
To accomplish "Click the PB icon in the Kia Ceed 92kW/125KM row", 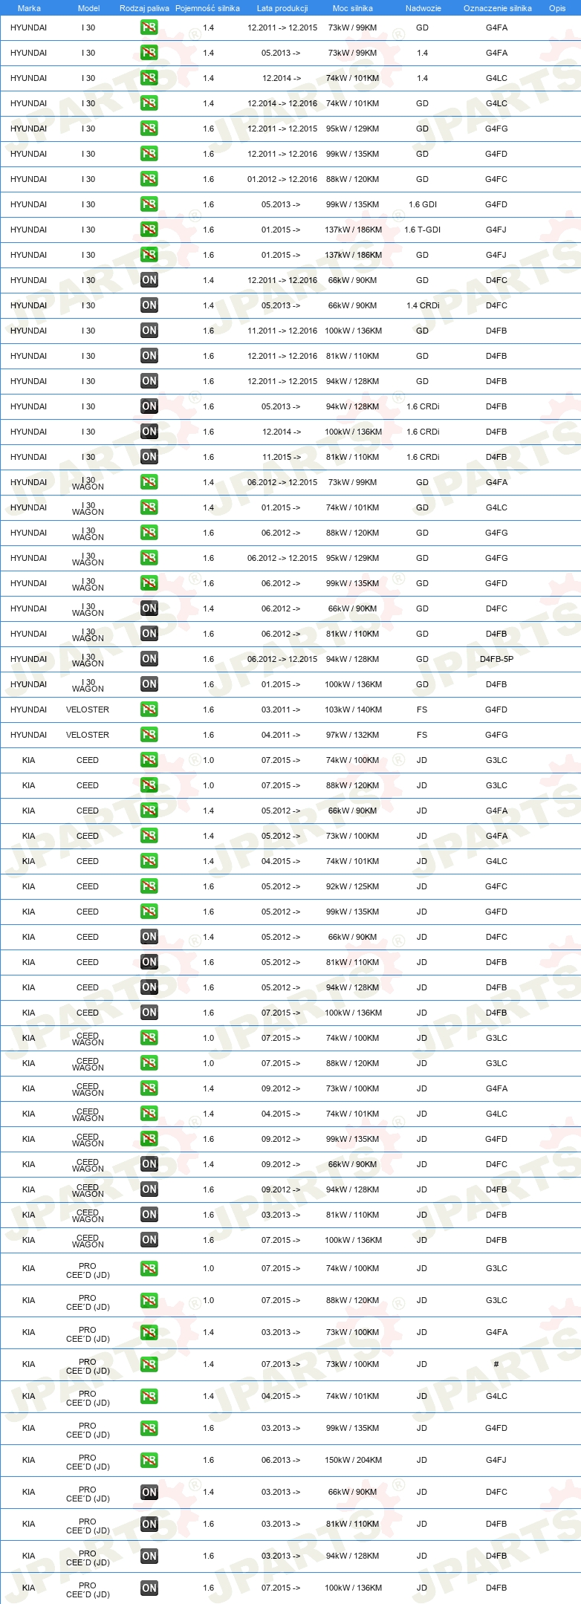I will point(149,886).
